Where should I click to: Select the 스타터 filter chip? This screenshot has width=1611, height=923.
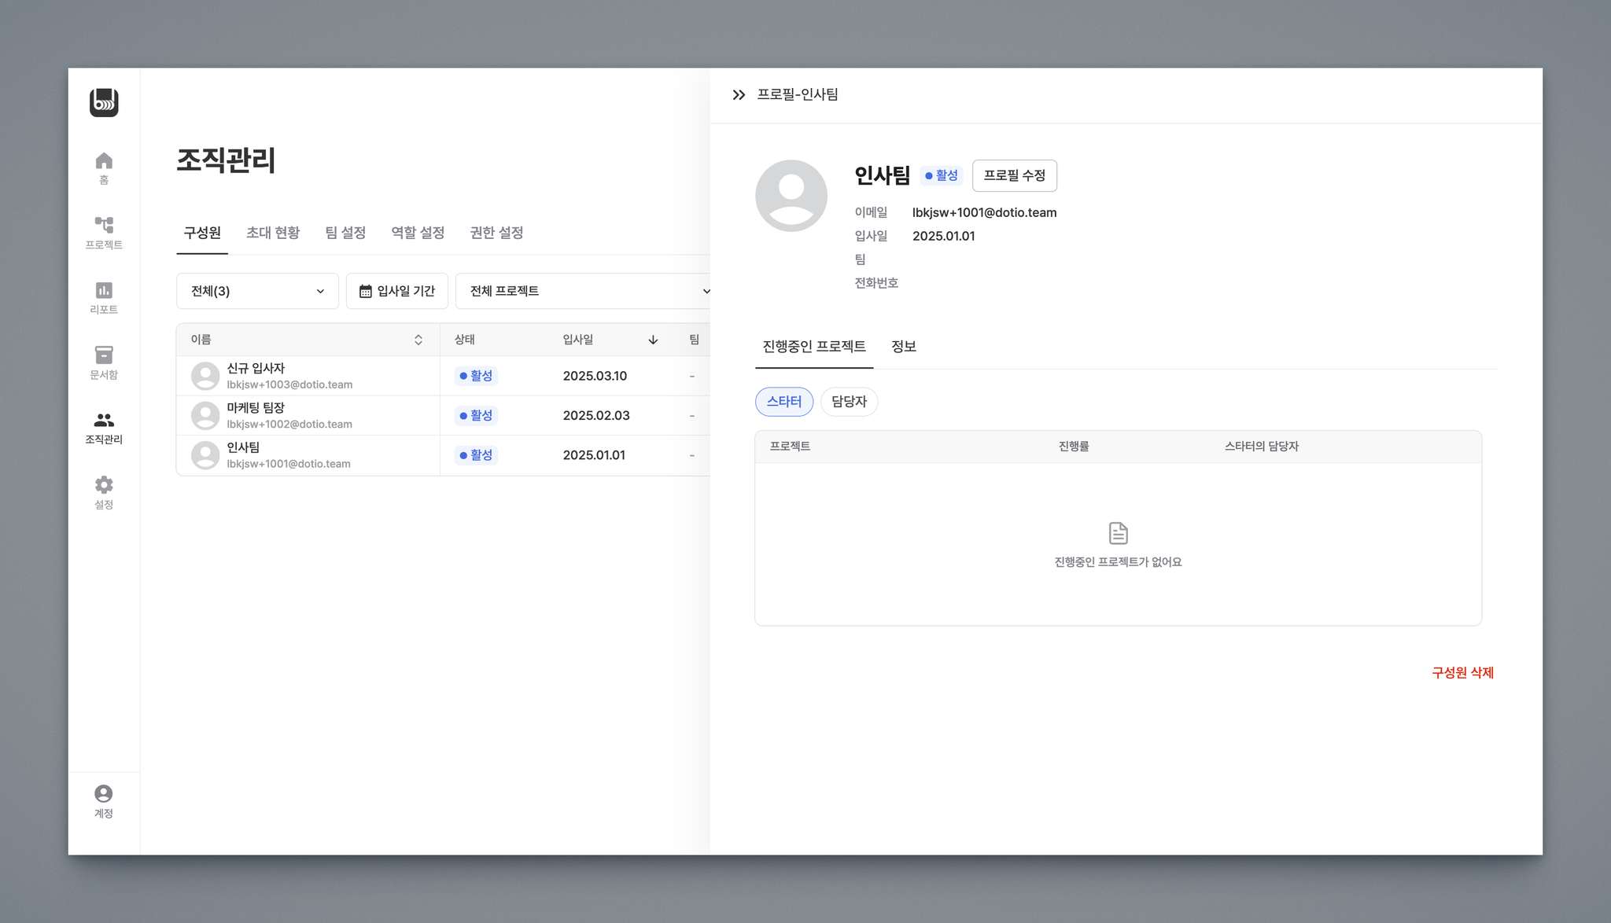click(x=783, y=402)
